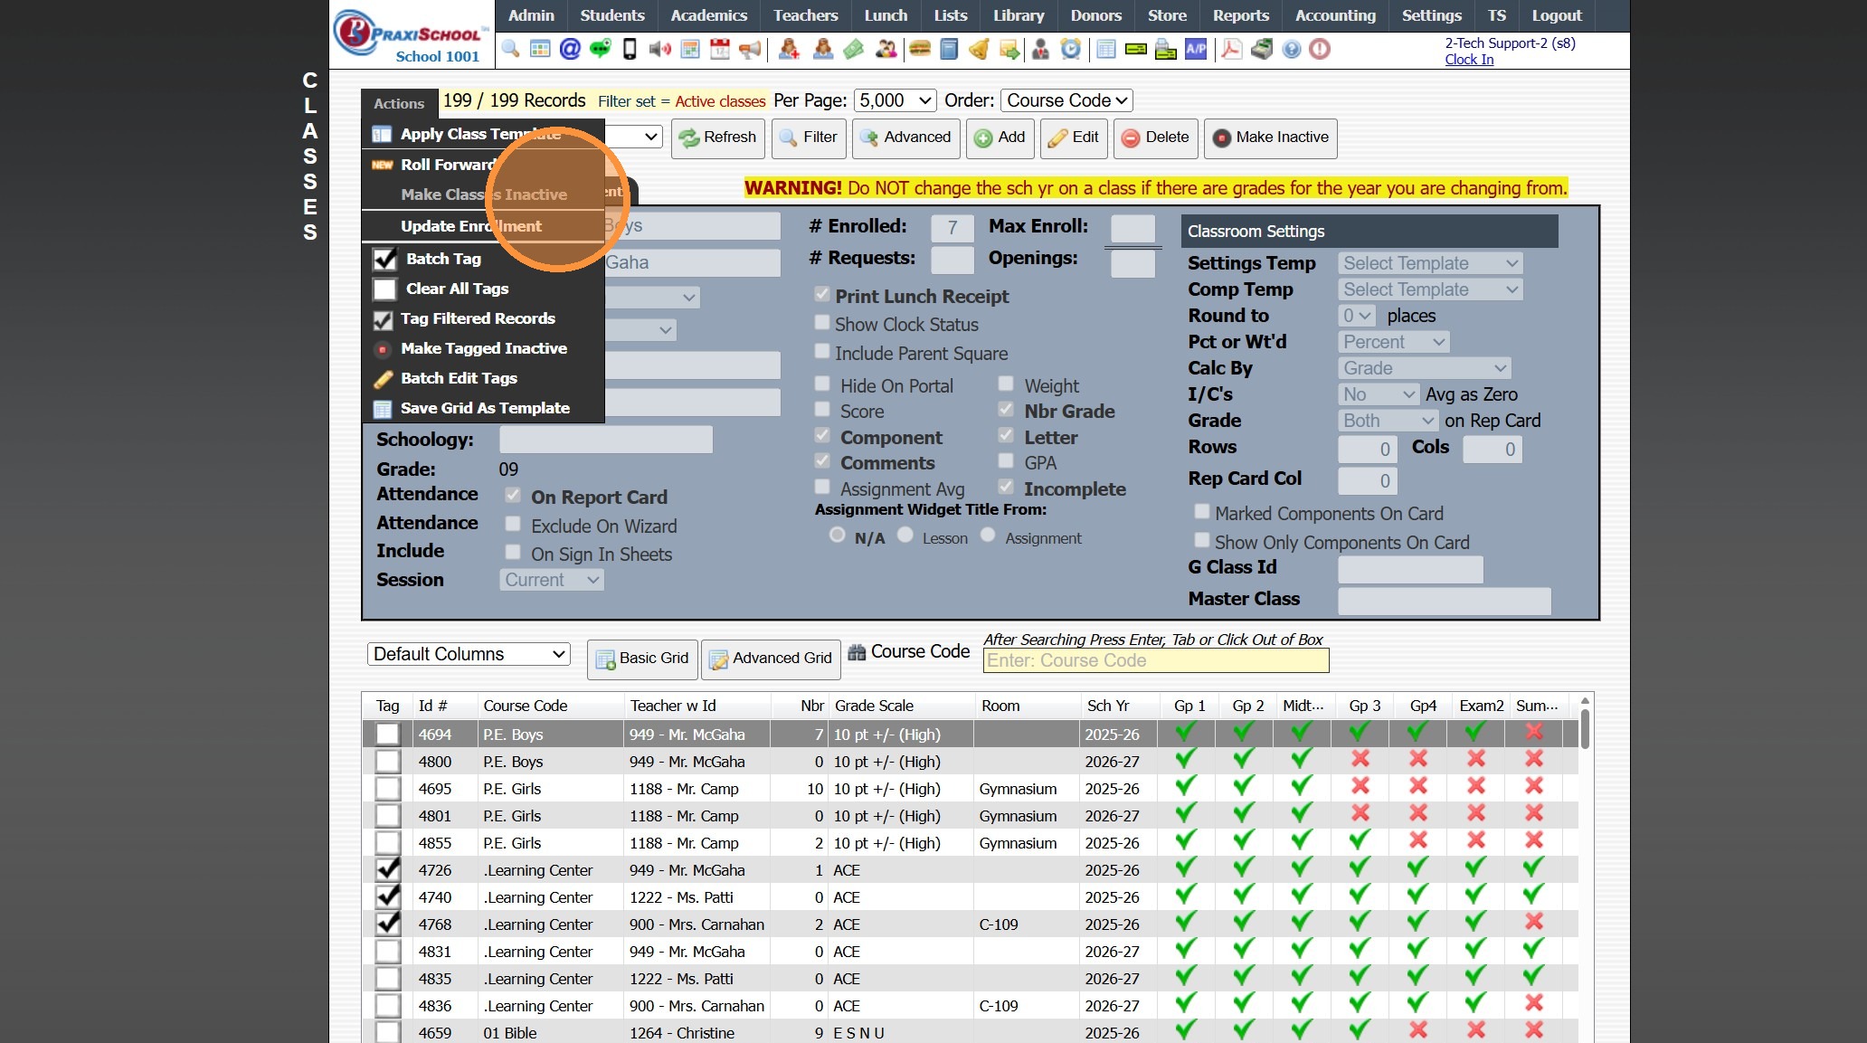Screen dimensions: 1867x1043
Task: Open the Default Columns dropdown
Action: pos(469,654)
